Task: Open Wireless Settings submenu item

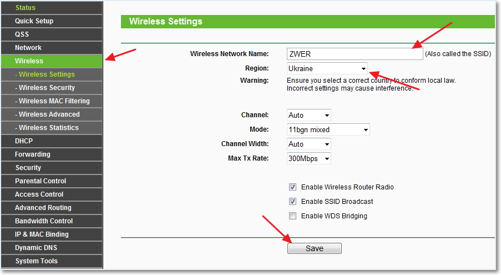Action: pos(52,74)
